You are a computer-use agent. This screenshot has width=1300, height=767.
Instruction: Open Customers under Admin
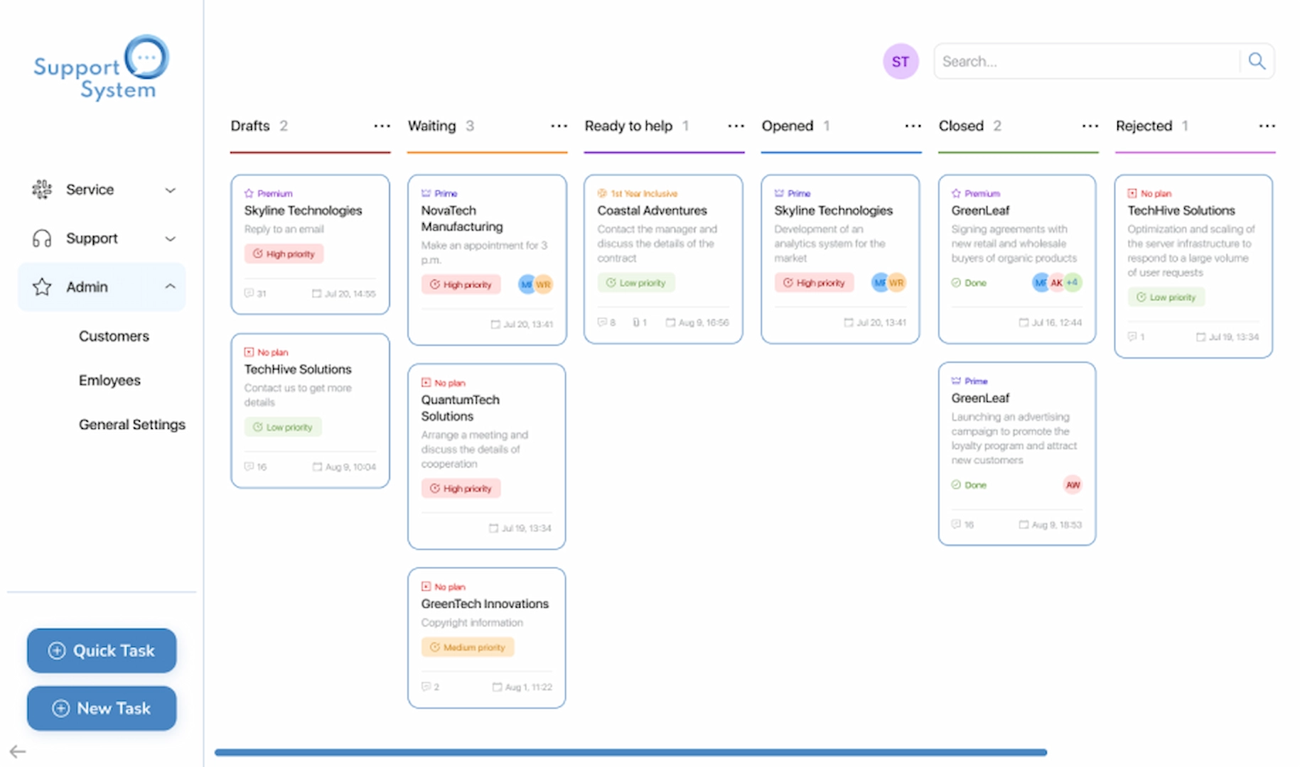pyautogui.click(x=114, y=337)
